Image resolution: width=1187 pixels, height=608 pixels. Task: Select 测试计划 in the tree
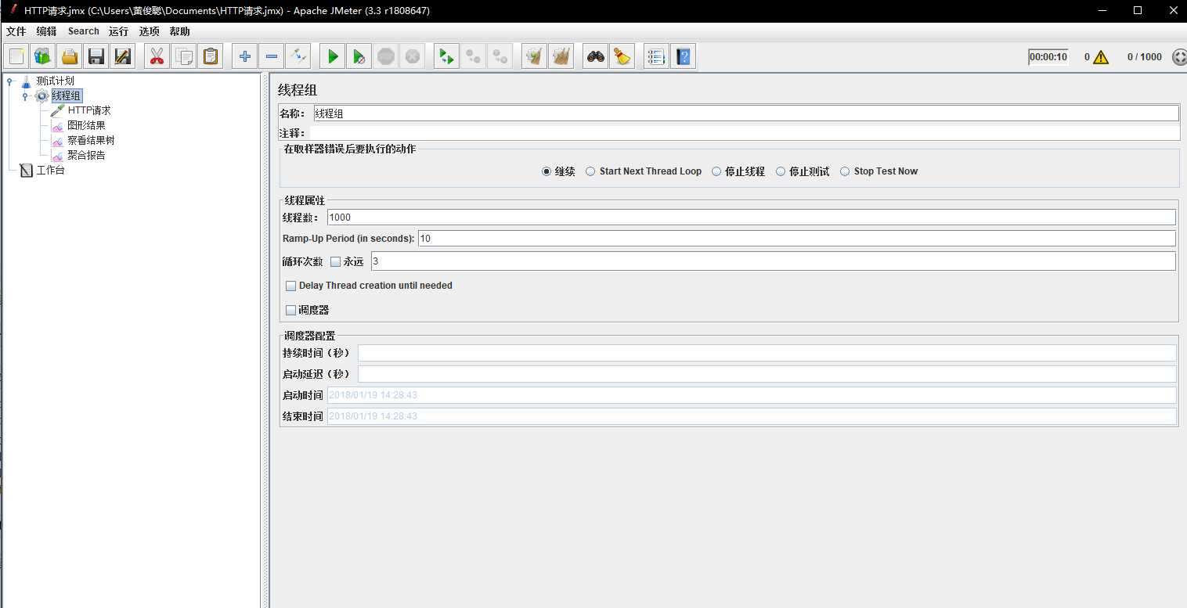pyautogui.click(x=55, y=81)
